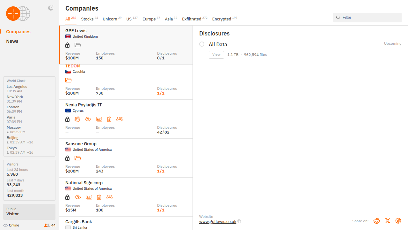Click the All Data disclosure title
The height and width of the screenshot is (230, 408).
click(x=218, y=44)
